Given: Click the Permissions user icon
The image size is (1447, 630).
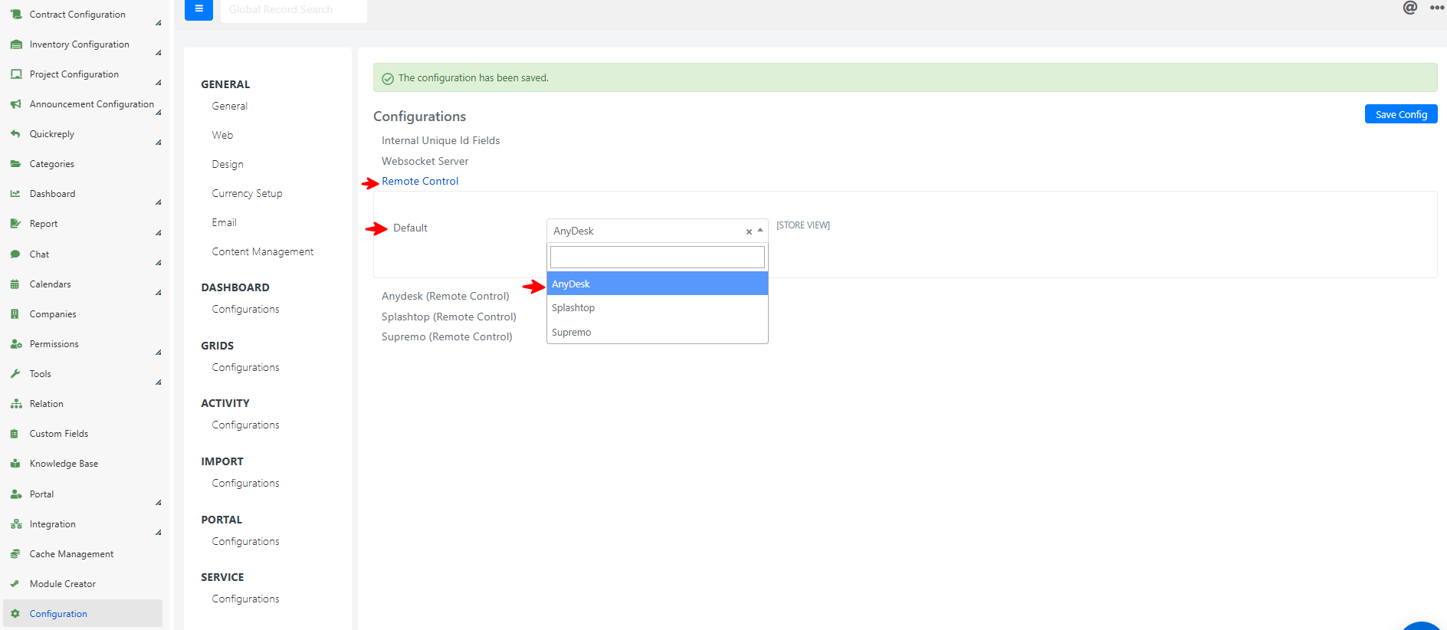Looking at the screenshot, I should (15, 344).
